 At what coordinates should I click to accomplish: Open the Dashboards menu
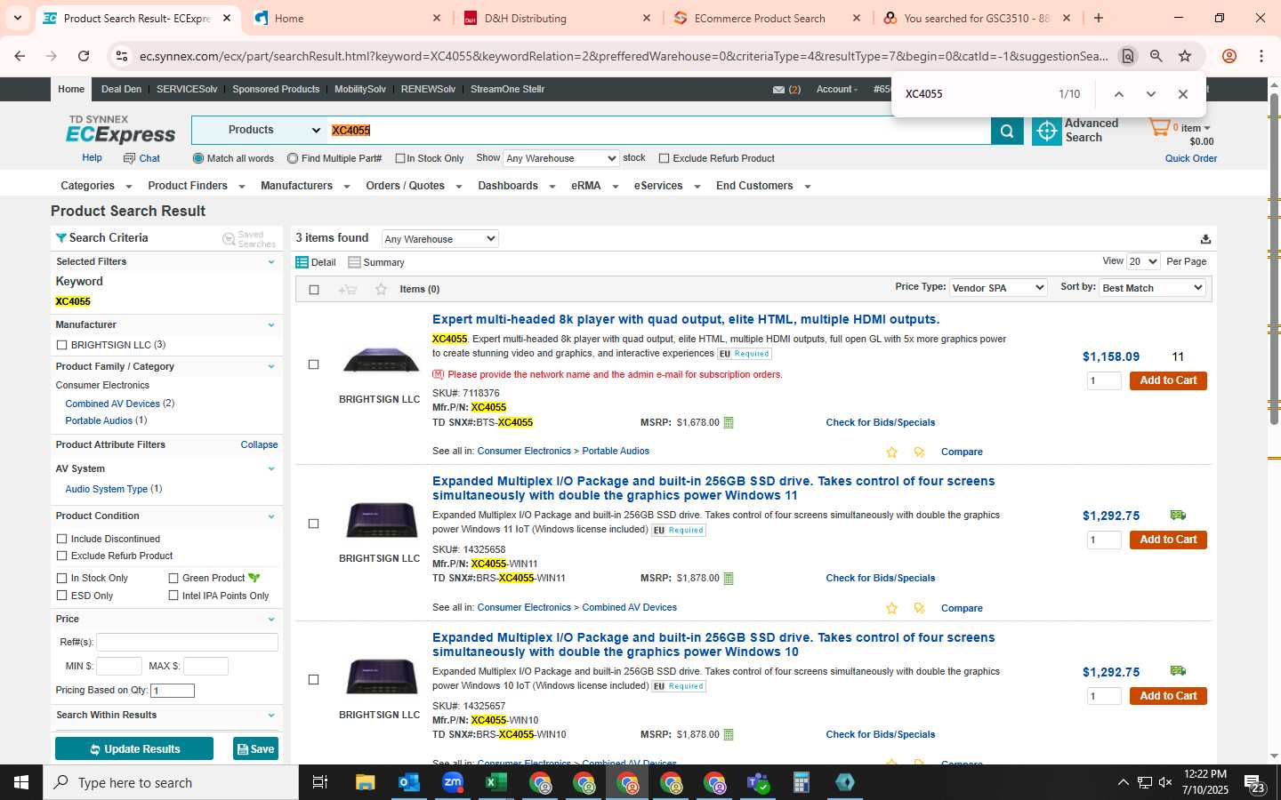(516, 186)
